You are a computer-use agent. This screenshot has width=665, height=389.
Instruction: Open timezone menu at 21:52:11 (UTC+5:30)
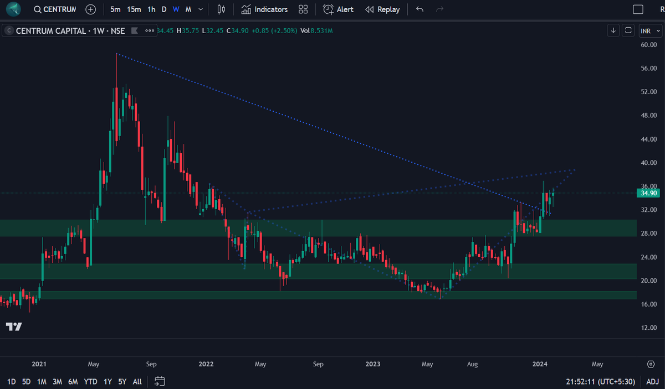tap(602, 381)
